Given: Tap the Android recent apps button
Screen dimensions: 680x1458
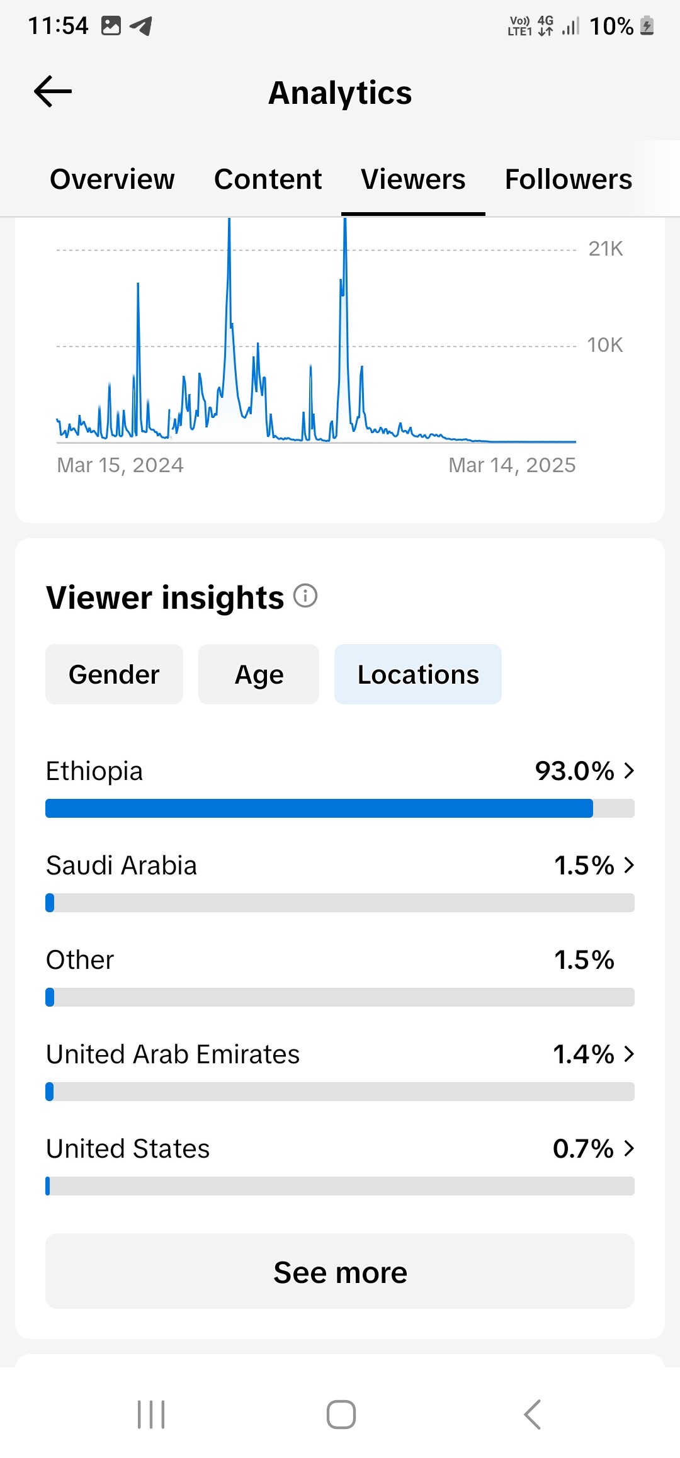Looking at the screenshot, I should pos(151,1415).
